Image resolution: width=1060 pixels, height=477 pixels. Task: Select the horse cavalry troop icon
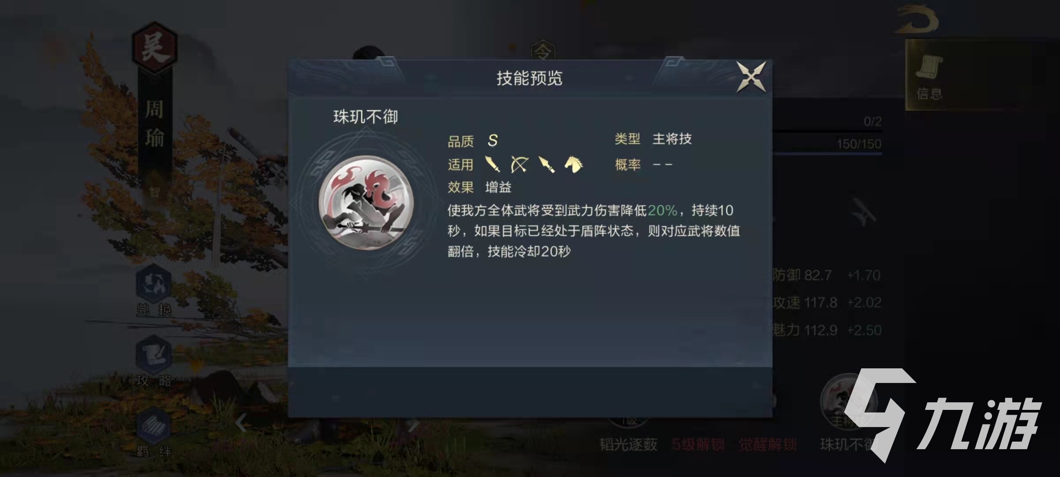[573, 164]
